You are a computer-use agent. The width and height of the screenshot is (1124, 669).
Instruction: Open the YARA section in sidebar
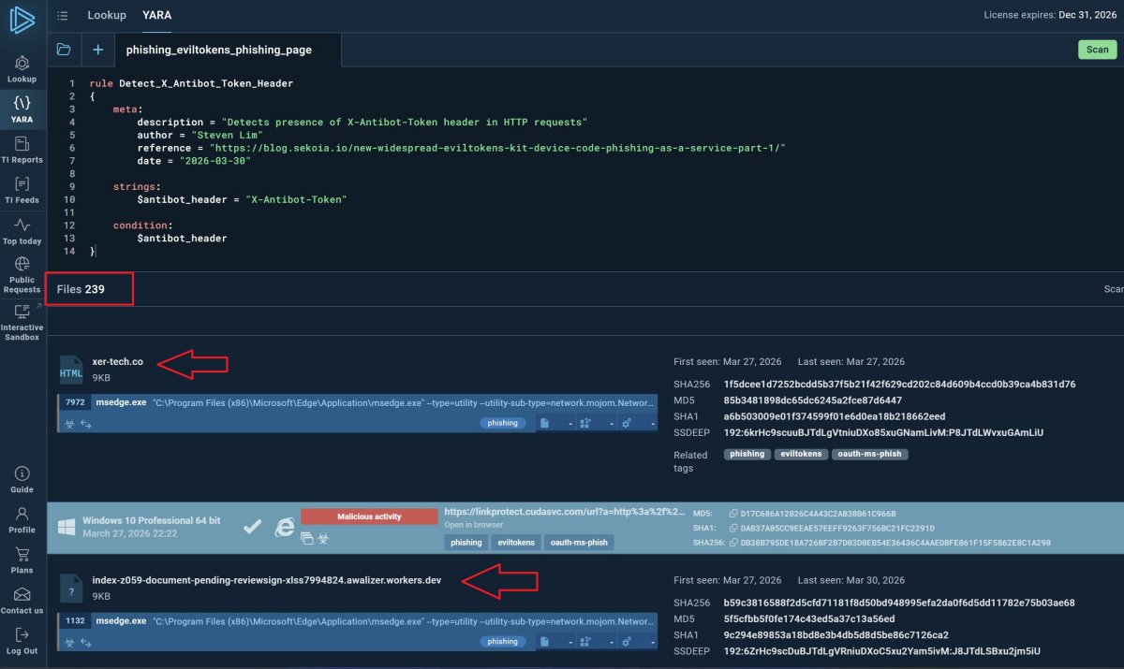(22, 109)
